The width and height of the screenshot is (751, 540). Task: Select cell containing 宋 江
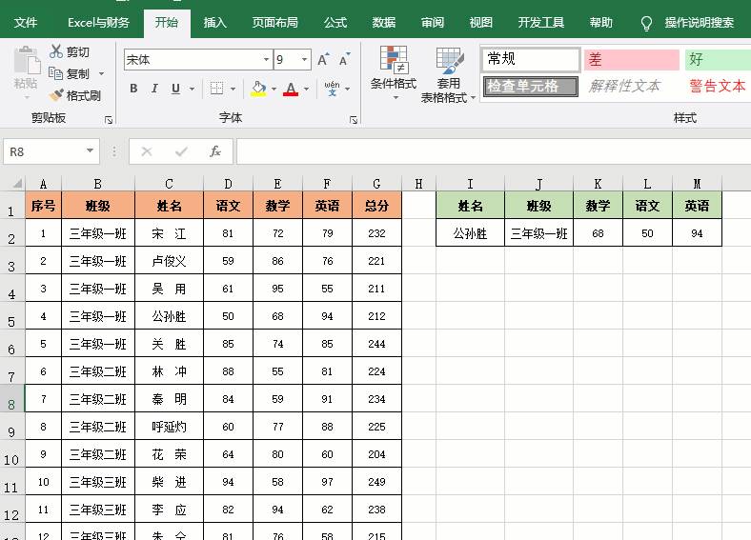169,233
